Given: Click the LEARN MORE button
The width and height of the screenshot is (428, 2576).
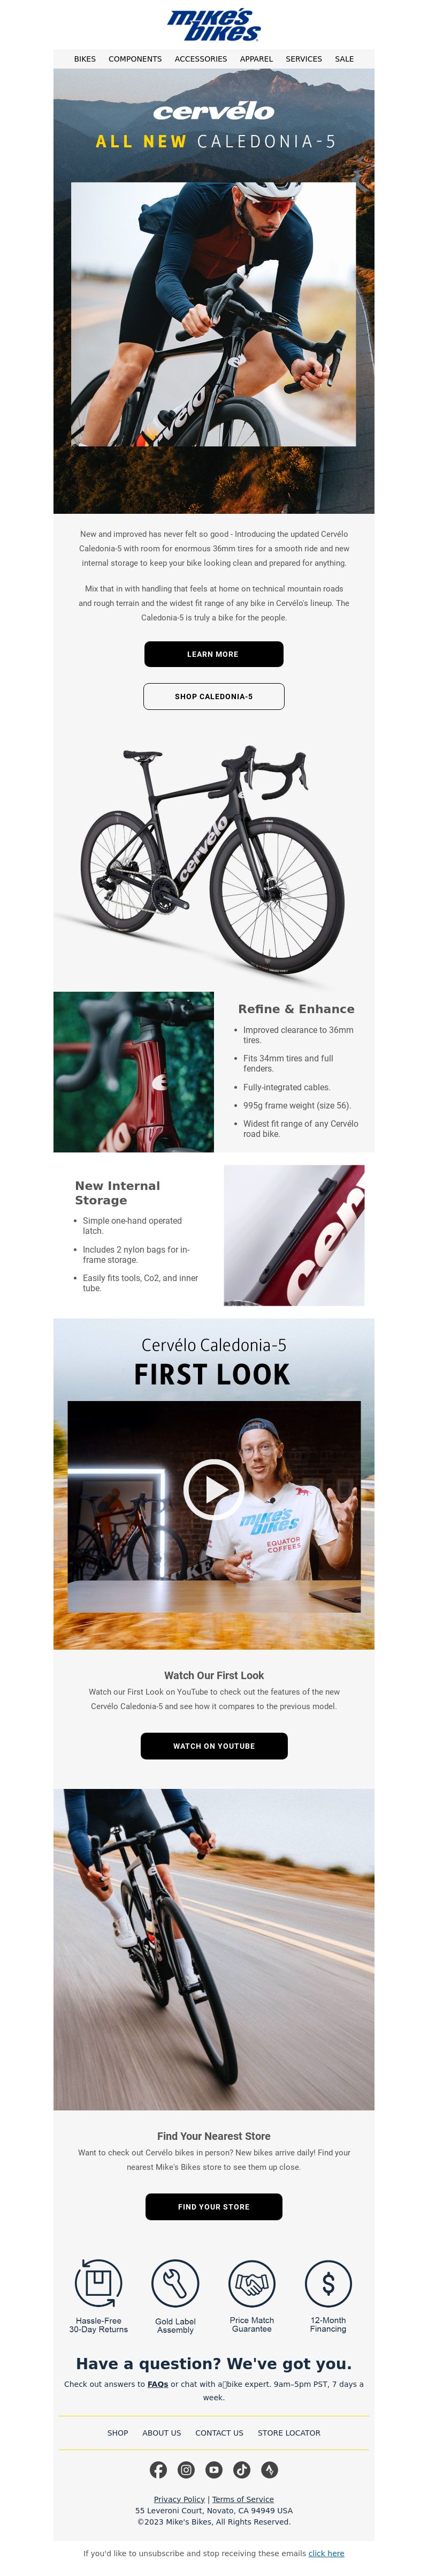Looking at the screenshot, I should pos(213,654).
